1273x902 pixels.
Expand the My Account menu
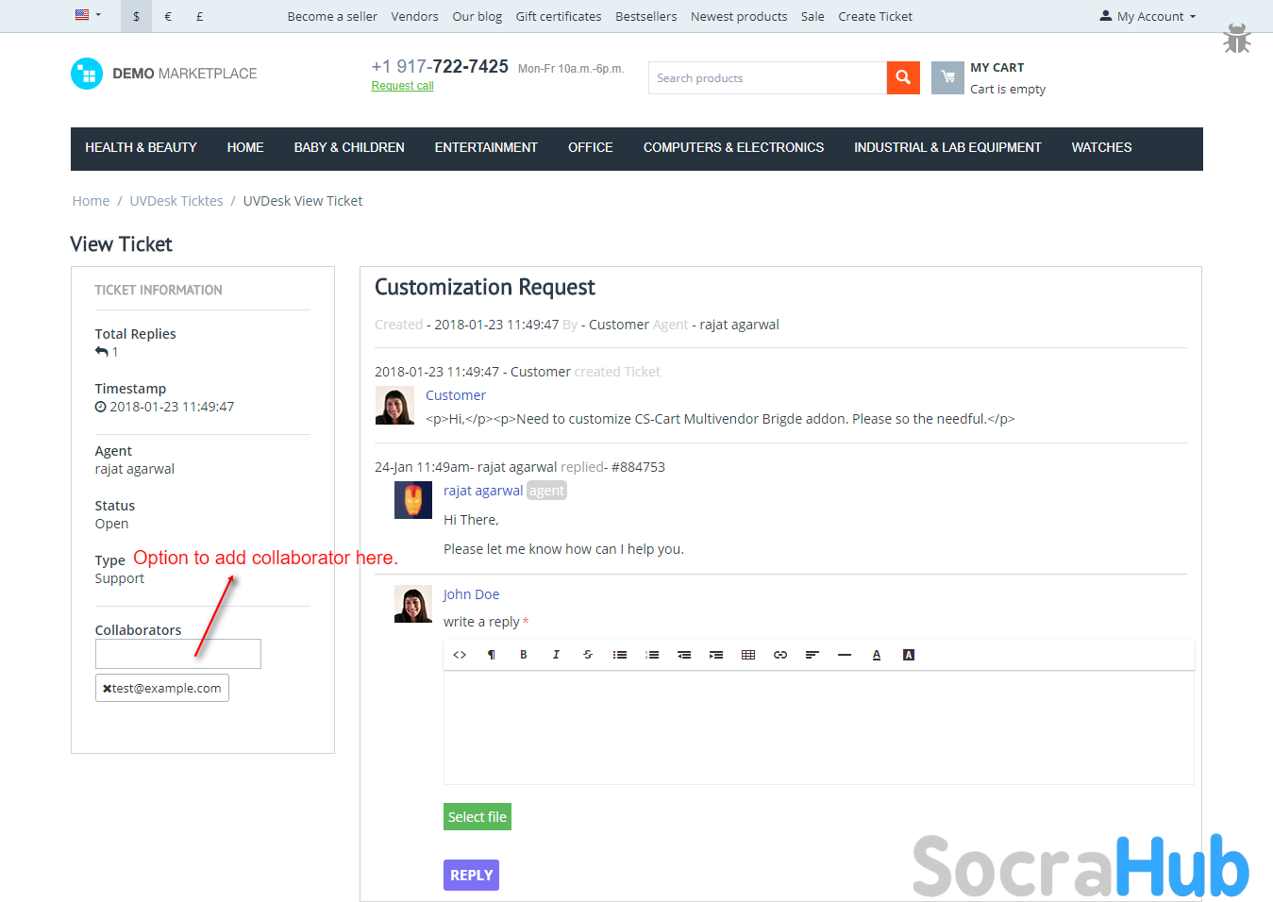[x=1147, y=16]
